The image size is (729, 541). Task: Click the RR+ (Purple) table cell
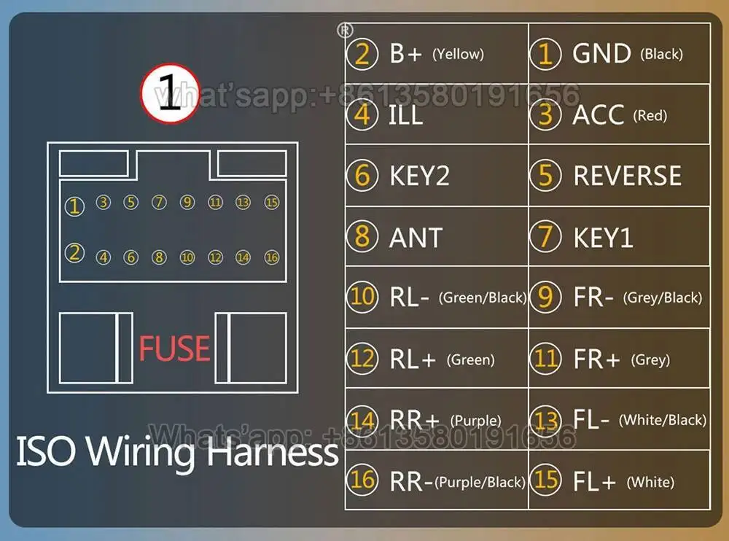[x=437, y=419]
